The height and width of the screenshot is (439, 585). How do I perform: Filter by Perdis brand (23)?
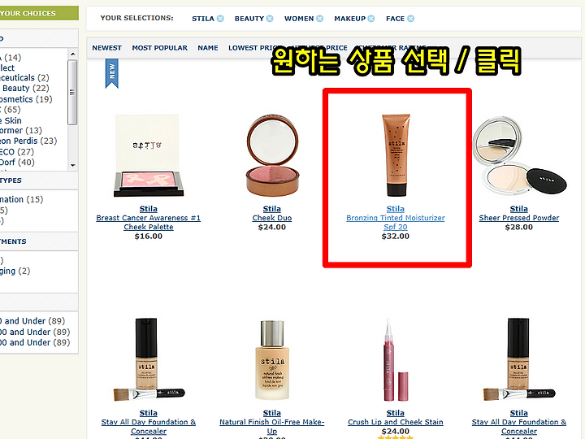pyautogui.click(x=28, y=141)
